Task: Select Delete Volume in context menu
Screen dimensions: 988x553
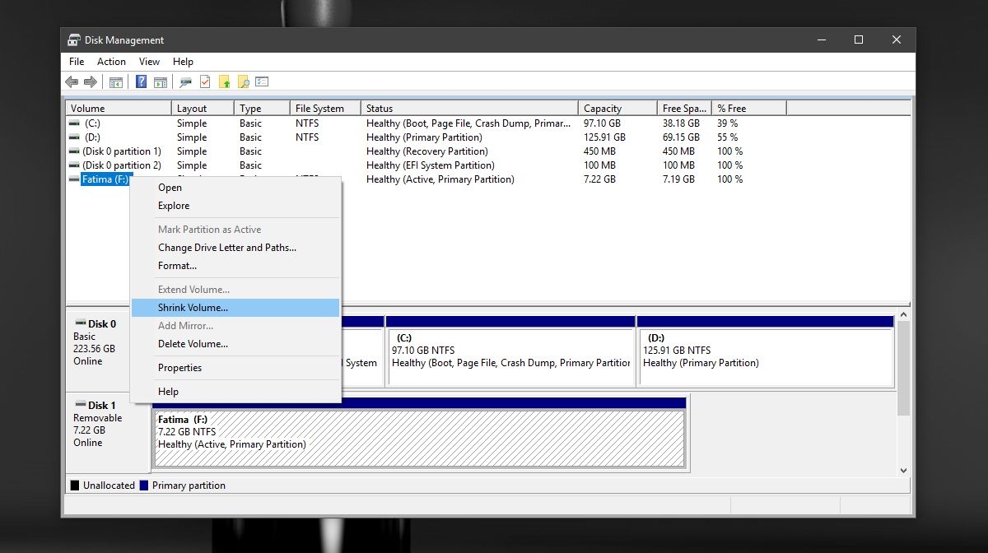Action: point(193,344)
